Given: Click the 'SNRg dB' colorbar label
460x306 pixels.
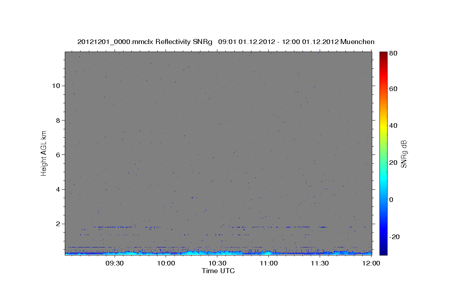Looking at the screenshot, I should click(404, 154).
